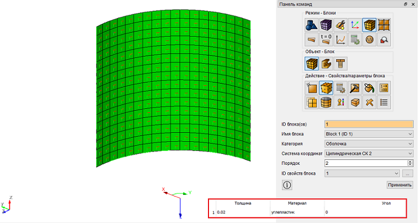The image size is (418, 223).
Task: Click the ID блока(ов) input field
Action: [368, 124]
